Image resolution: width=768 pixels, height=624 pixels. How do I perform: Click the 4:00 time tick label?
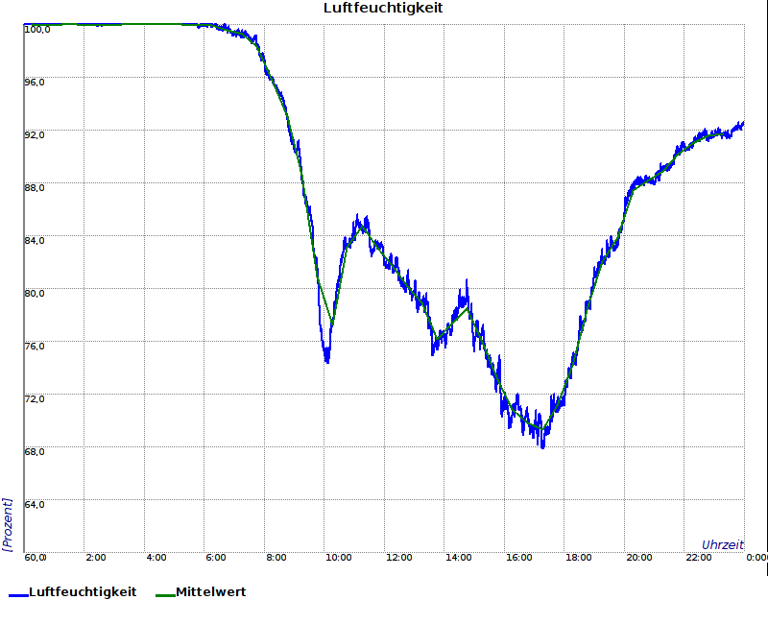[156, 558]
